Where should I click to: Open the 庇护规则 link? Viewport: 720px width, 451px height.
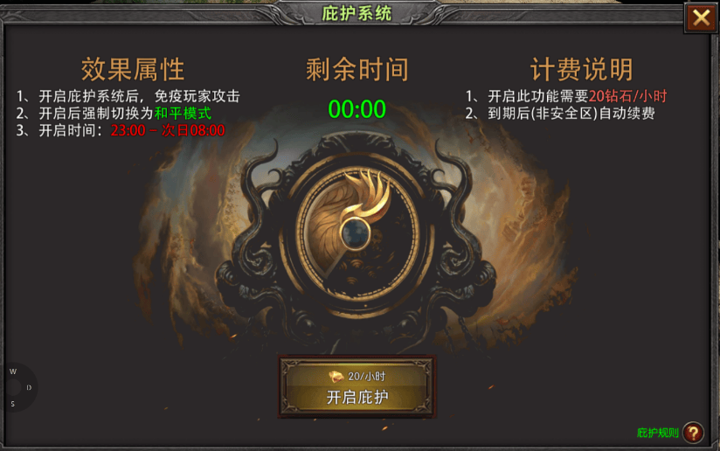pyautogui.click(x=657, y=433)
